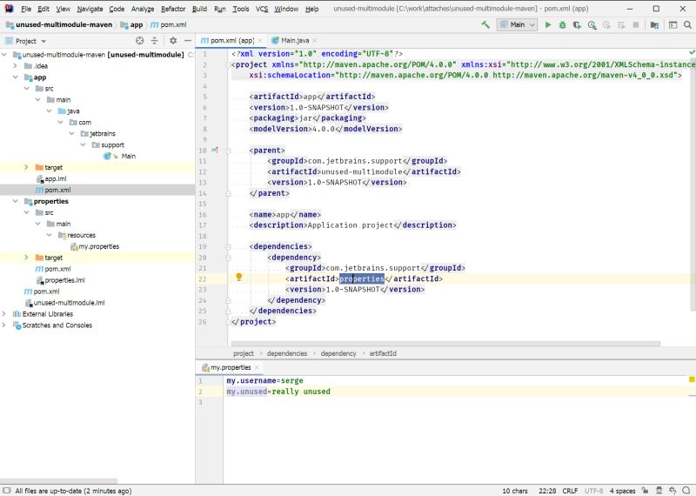Viewport: 696px width, 496px height.
Task: Click the 'my.unused' property key text
Action: coord(247,392)
